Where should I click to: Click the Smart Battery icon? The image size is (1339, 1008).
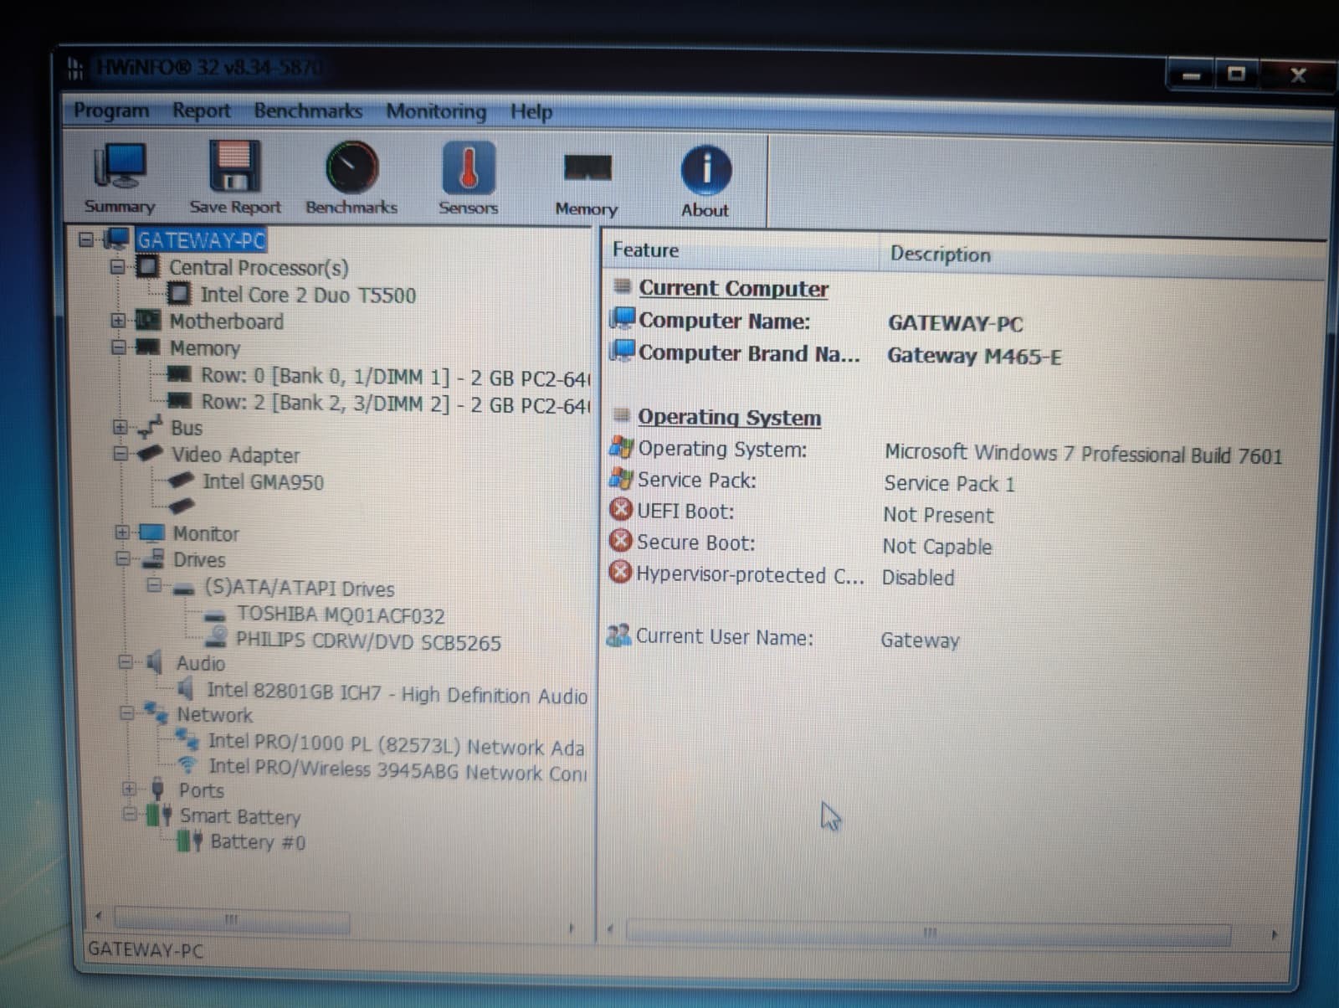[x=159, y=815]
